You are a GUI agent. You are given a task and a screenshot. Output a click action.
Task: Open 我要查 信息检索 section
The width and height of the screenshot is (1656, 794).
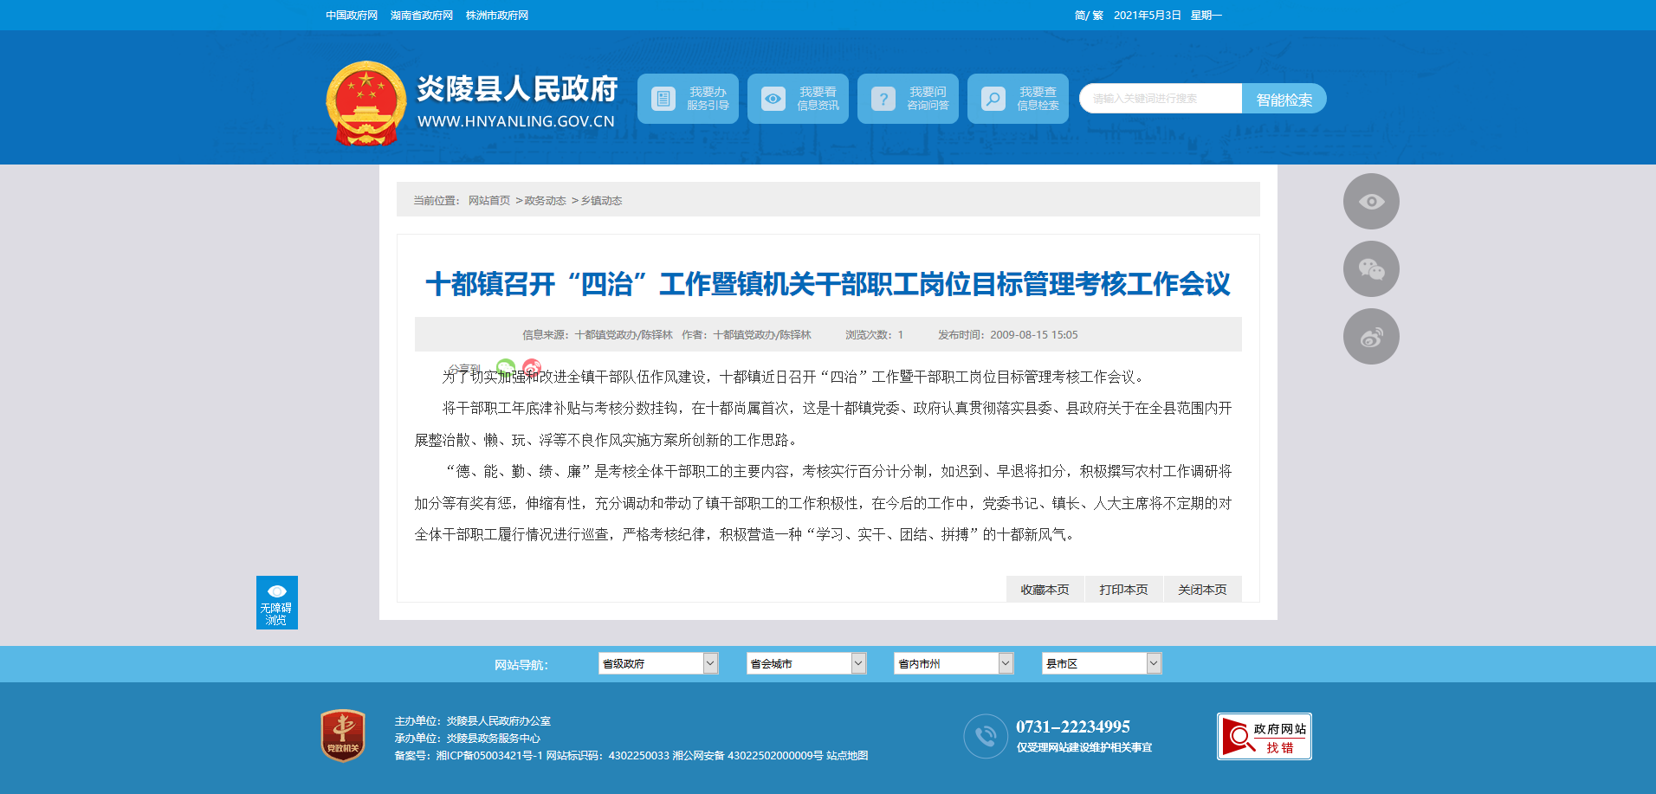[x=1018, y=99]
